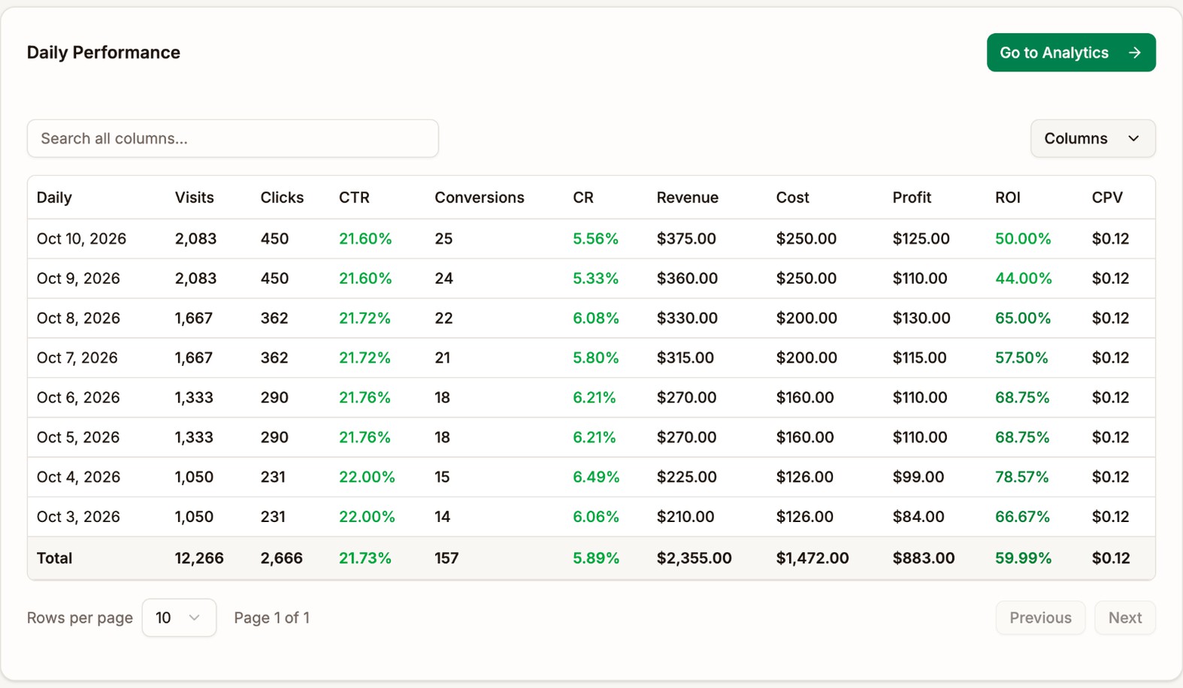The image size is (1183, 688).
Task: Select the Oct 10, 2026 date cell
Action: point(81,239)
